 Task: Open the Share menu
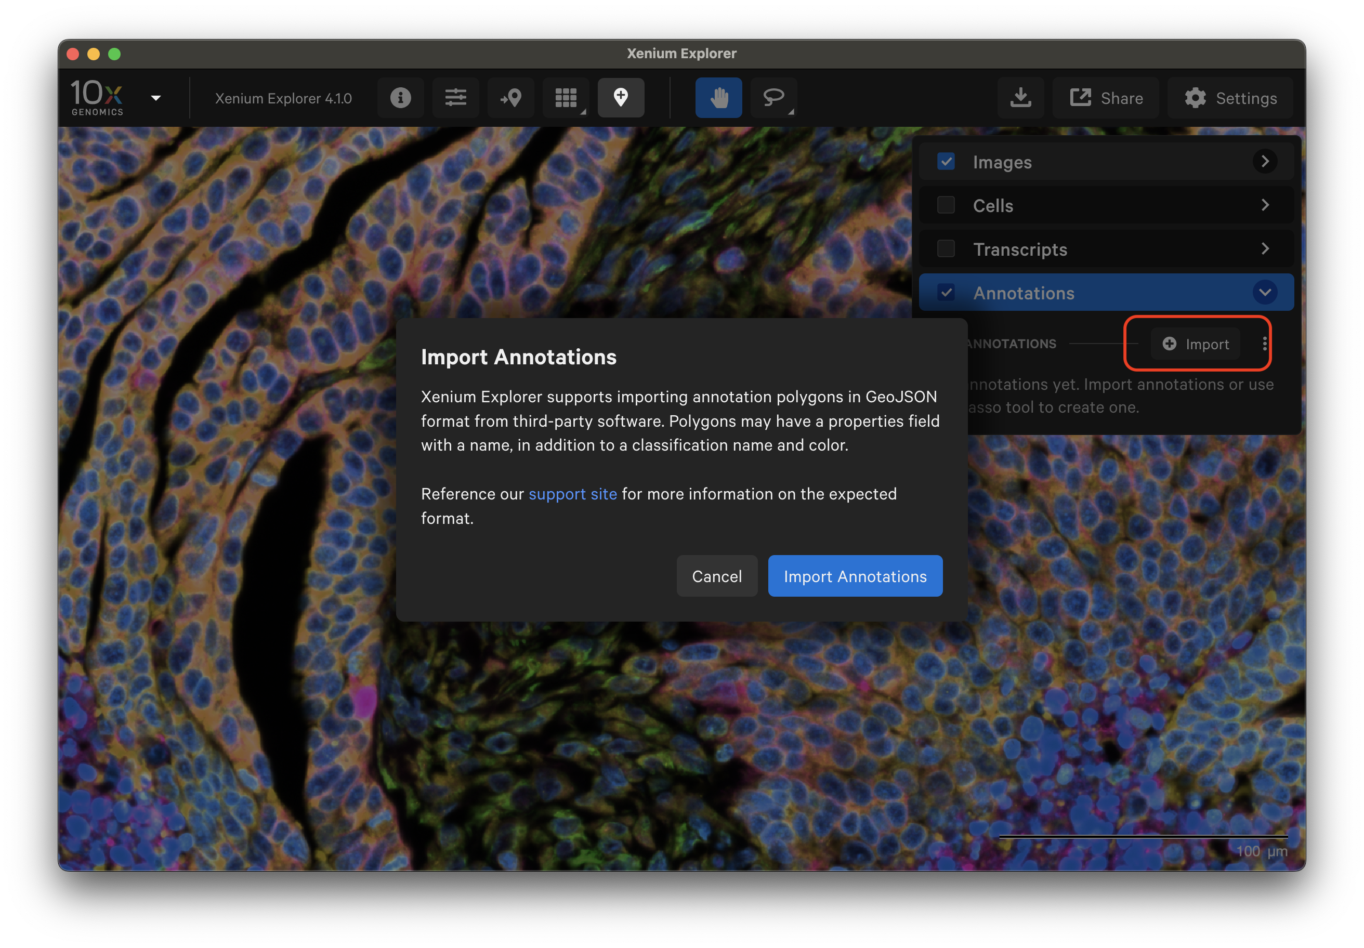1106,98
